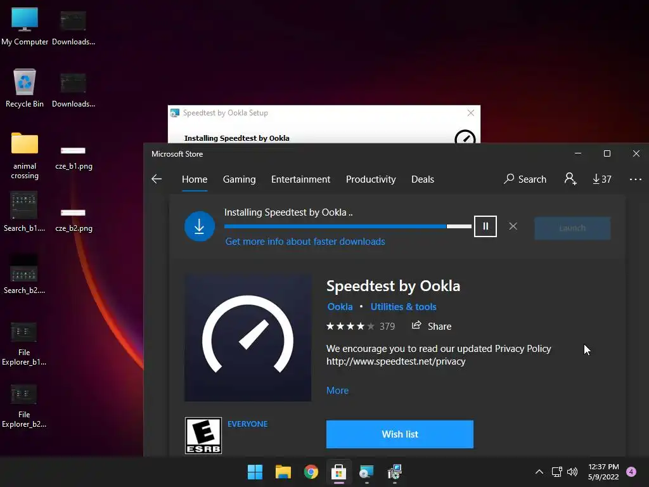
Task: Open the Entertainment tab
Action: (x=300, y=179)
